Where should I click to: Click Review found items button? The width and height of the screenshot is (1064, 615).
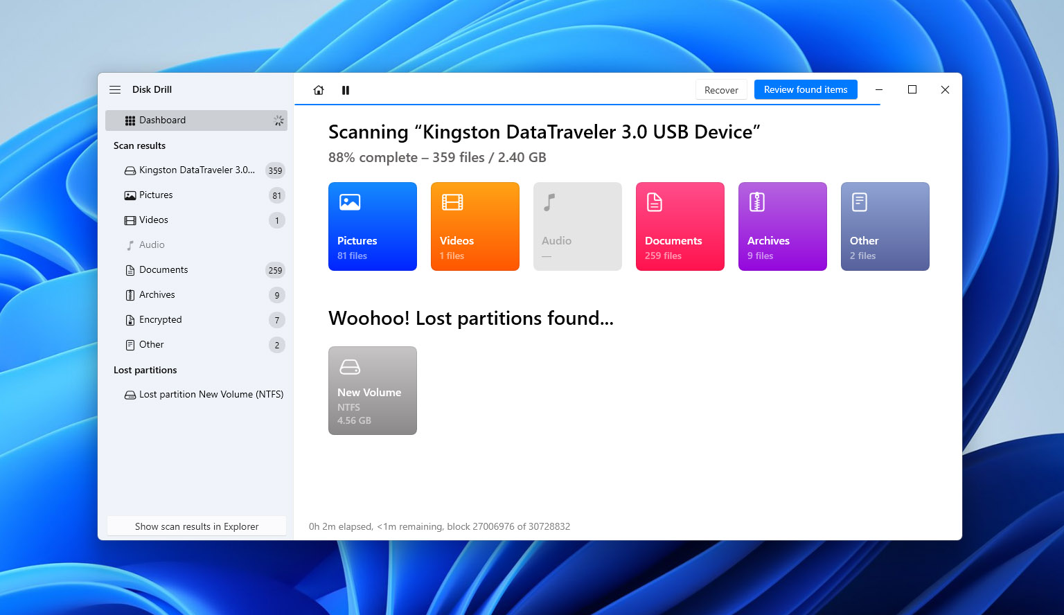tap(806, 90)
